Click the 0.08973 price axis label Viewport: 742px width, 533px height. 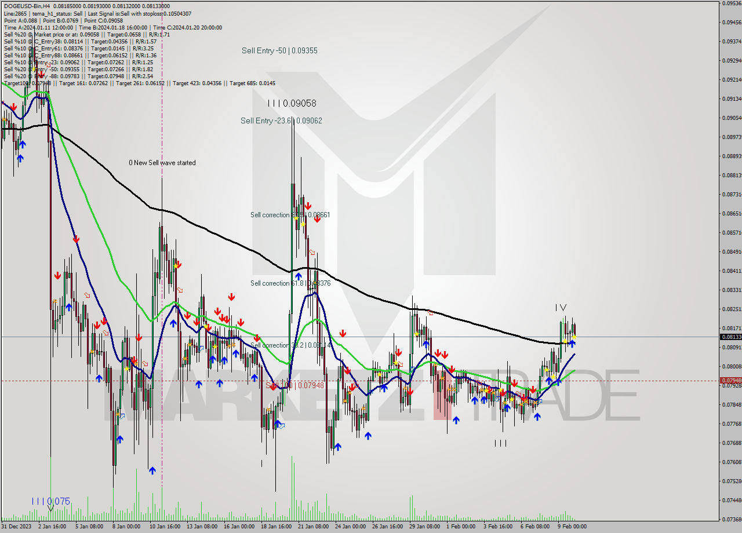tap(732, 137)
